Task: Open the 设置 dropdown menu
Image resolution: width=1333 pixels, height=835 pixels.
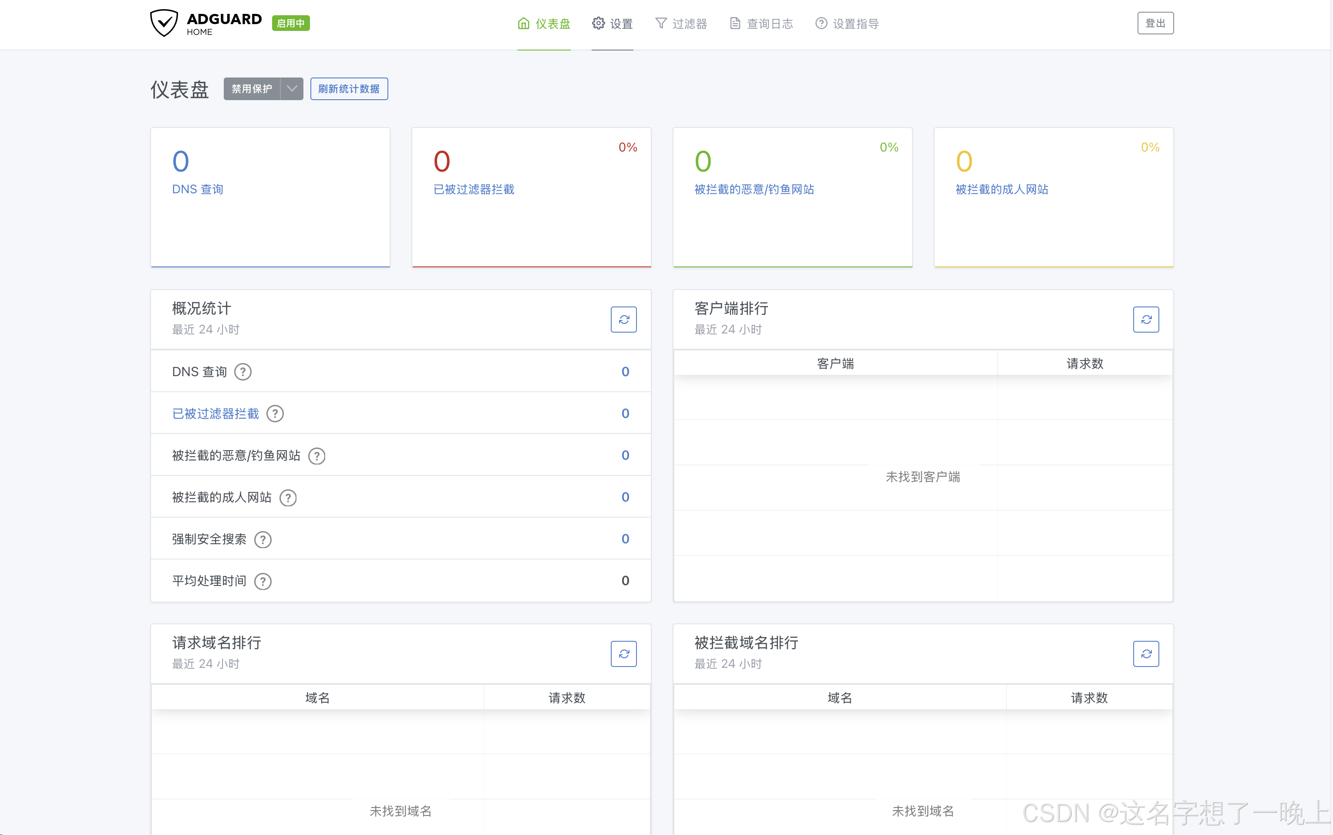Action: tap(613, 24)
